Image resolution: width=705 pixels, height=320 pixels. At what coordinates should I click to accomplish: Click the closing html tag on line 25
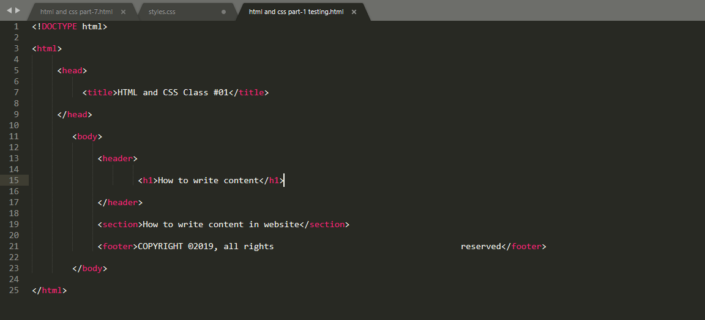tap(50, 290)
